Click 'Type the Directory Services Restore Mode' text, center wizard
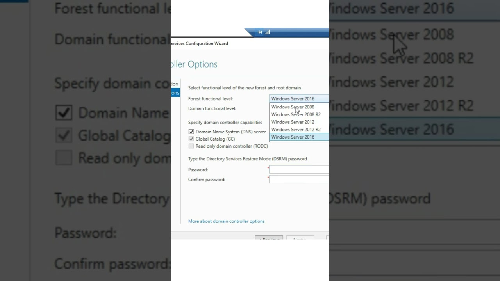The width and height of the screenshot is (500, 281). pyautogui.click(x=248, y=159)
